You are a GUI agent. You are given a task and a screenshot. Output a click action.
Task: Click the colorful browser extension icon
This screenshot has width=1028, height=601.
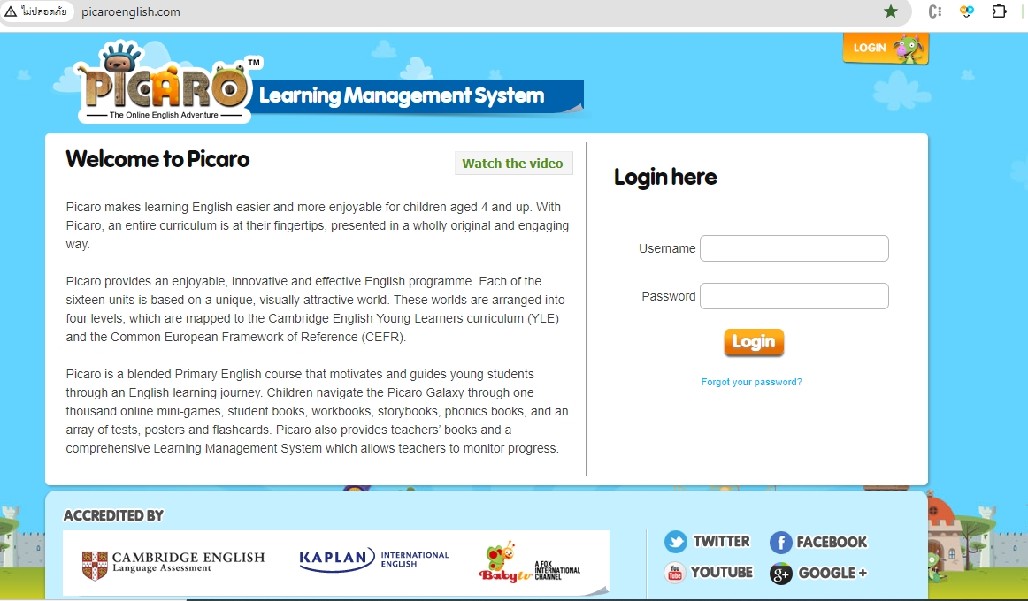click(x=966, y=11)
